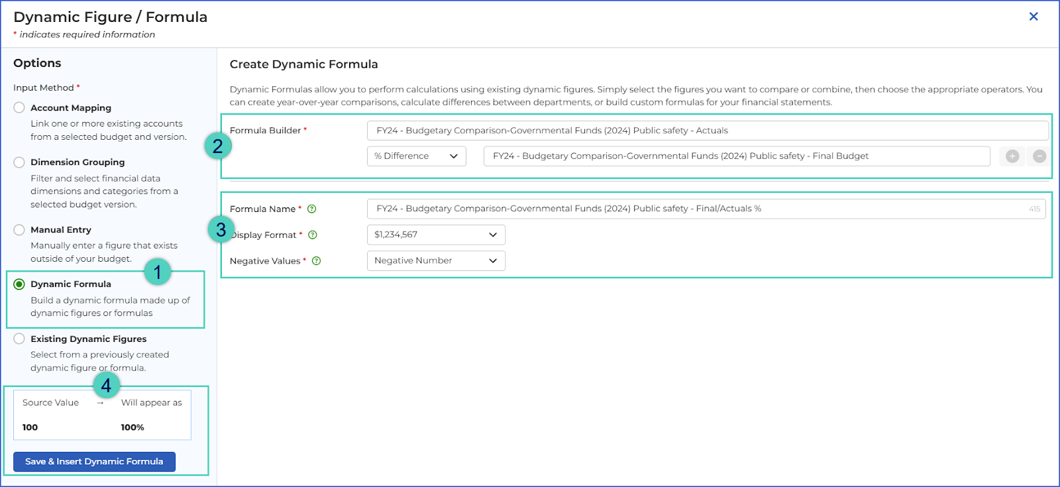
Task: Select the Dynamic Formula radio button
Action: [x=19, y=284]
